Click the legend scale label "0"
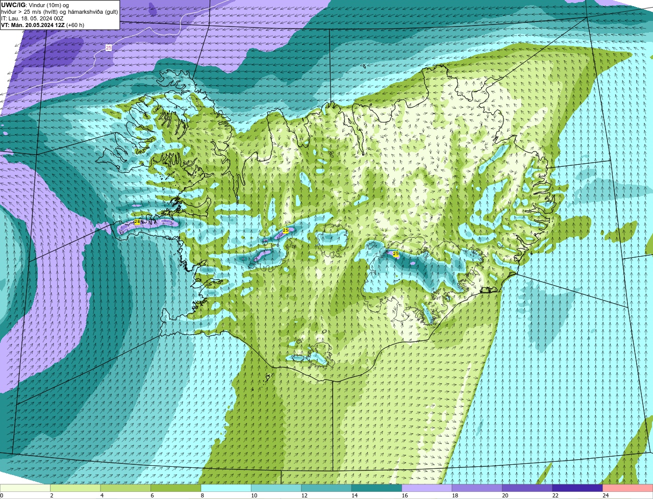The height and width of the screenshot is (499, 653). coord(2,495)
